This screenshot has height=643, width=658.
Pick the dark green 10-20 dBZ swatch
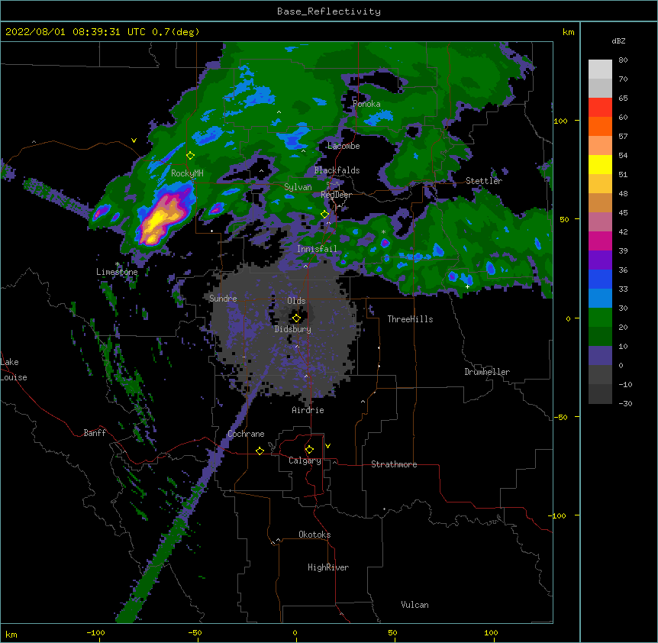coord(600,337)
